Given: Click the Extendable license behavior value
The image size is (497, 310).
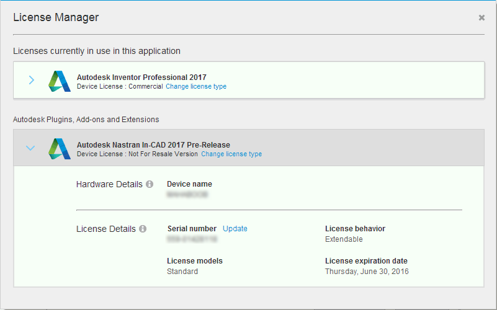Looking at the screenshot, I should pos(344,239).
